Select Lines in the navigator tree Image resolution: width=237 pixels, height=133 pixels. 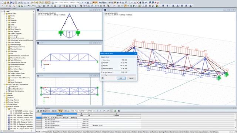[12, 18]
